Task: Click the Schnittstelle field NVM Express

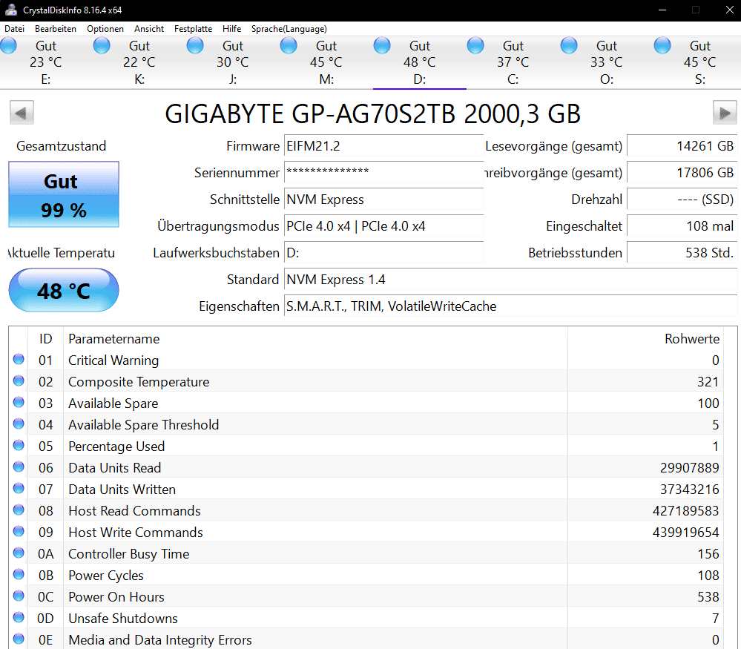Action: 383,200
